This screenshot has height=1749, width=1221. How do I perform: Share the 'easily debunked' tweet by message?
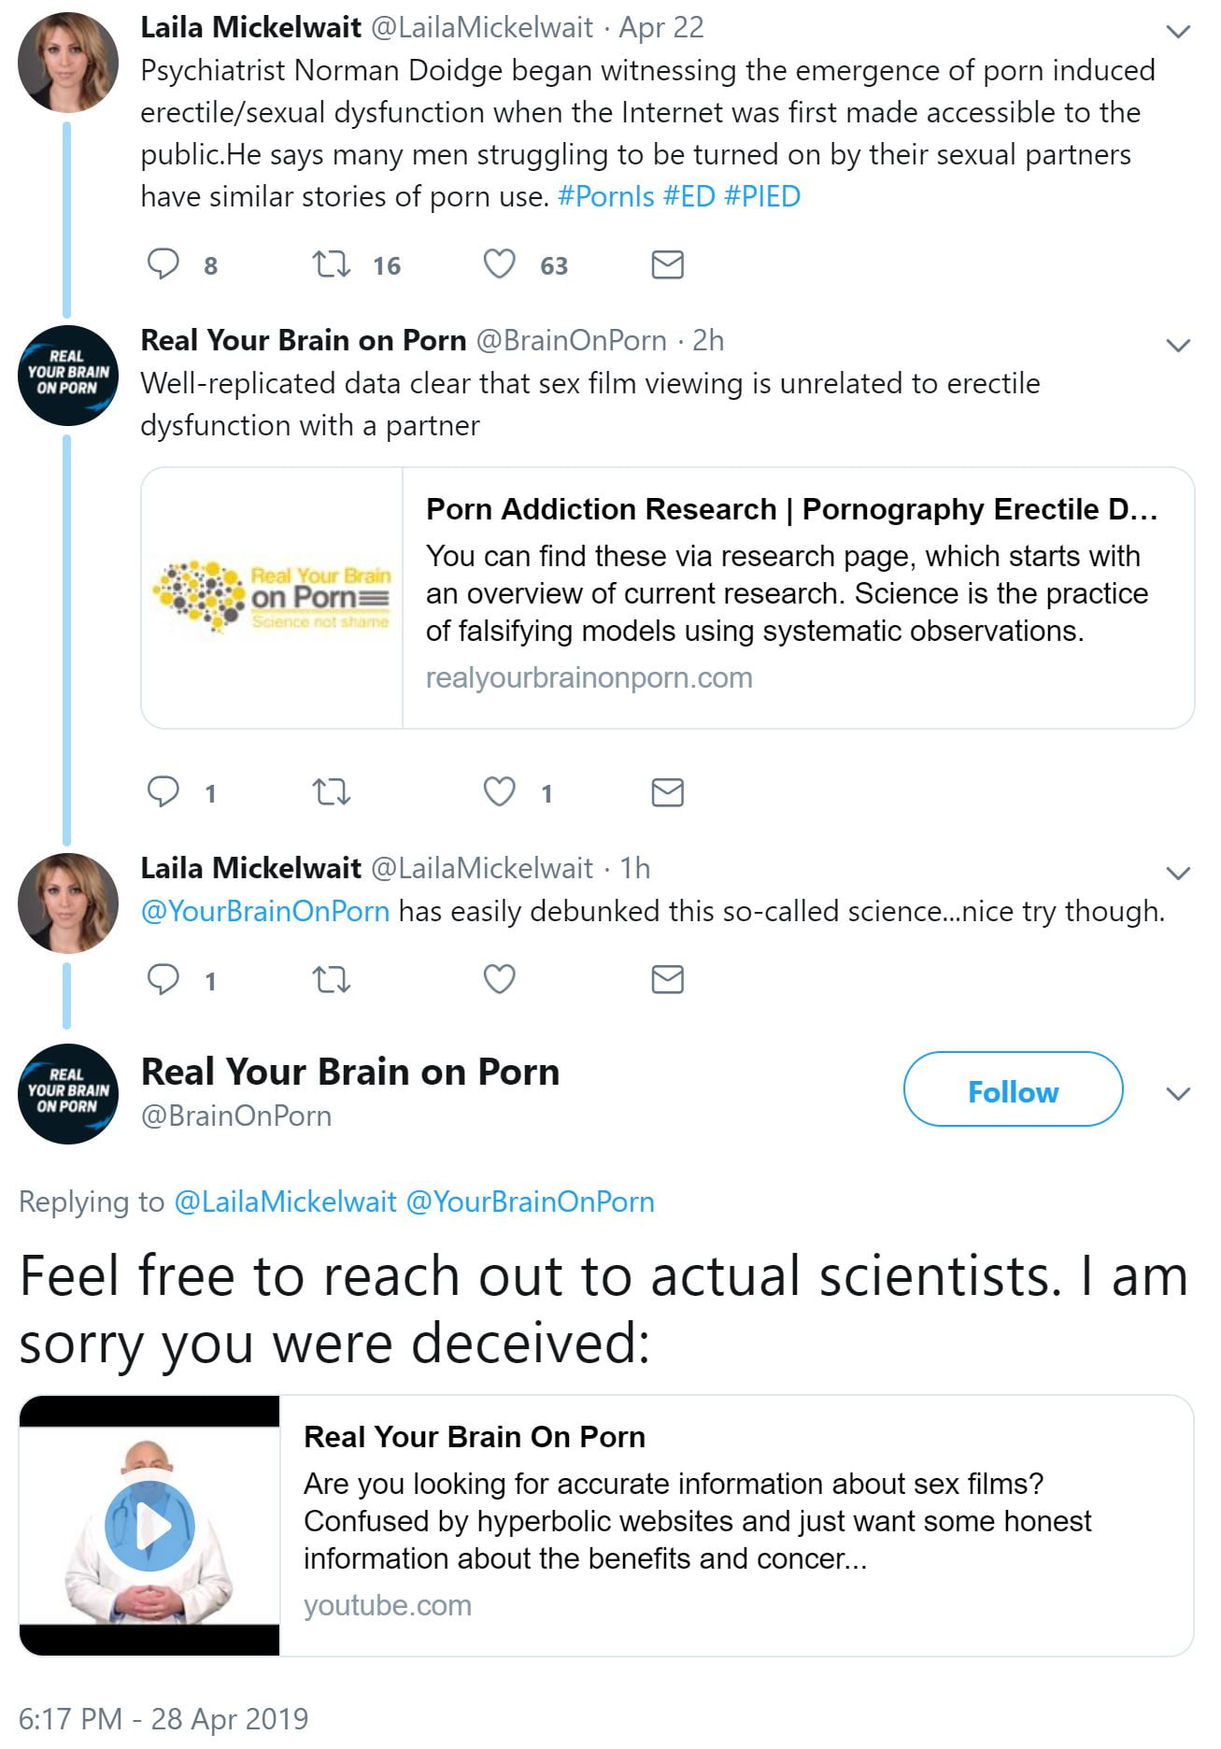(667, 980)
